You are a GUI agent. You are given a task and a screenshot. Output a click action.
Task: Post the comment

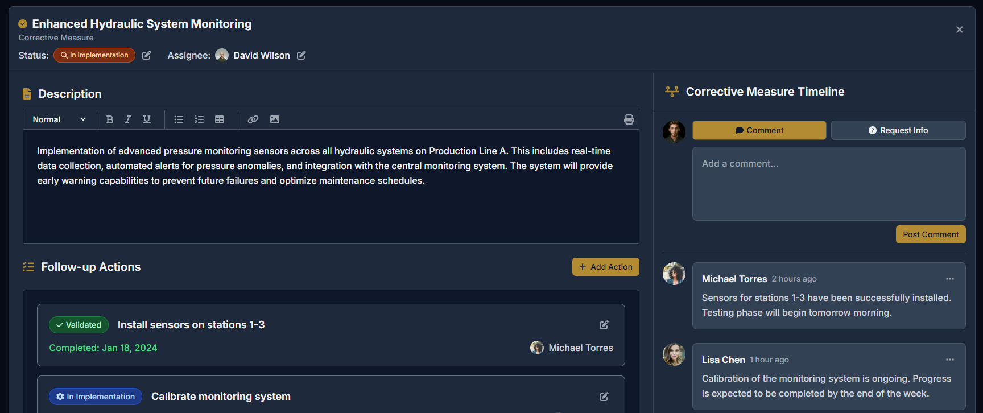(x=931, y=234)
